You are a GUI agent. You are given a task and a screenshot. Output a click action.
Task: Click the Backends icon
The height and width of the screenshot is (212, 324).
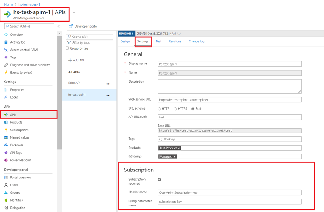pos(6,145)
